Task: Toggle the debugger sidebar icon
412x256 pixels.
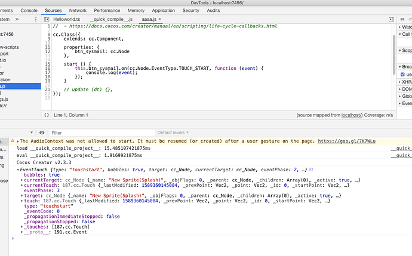Action: (x=391, y=19)
